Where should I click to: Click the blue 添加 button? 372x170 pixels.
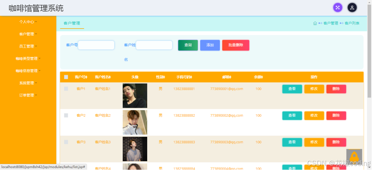pyautogui.click(x=210, y=45)
